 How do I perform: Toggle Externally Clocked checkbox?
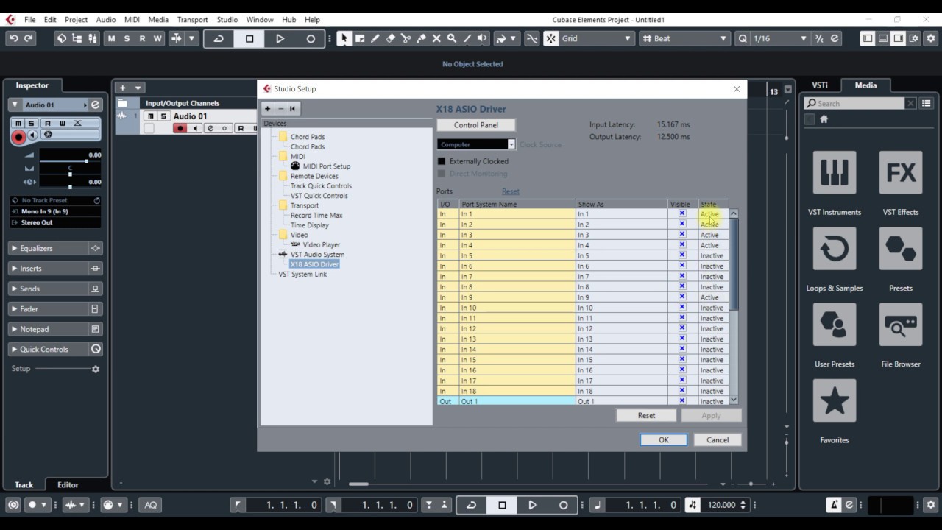[x=442, y=161]
